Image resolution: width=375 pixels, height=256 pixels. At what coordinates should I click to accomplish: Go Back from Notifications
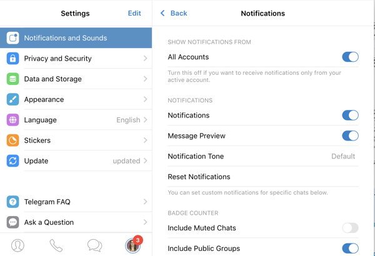174,13
